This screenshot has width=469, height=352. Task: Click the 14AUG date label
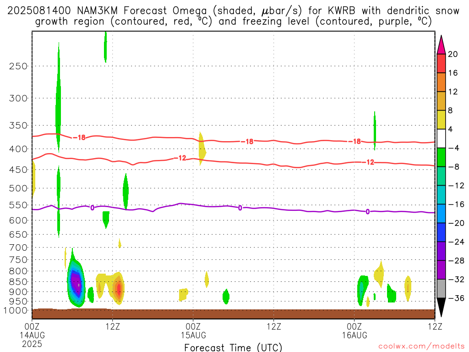coord(33,335)
